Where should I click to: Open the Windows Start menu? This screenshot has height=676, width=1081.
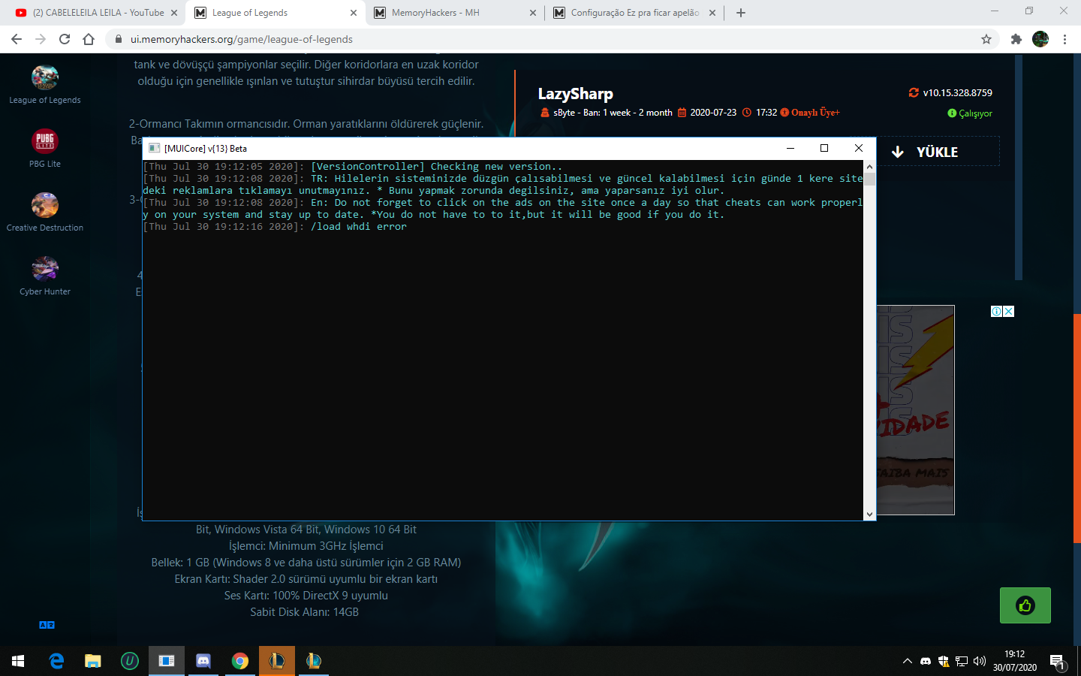[18, 661]
